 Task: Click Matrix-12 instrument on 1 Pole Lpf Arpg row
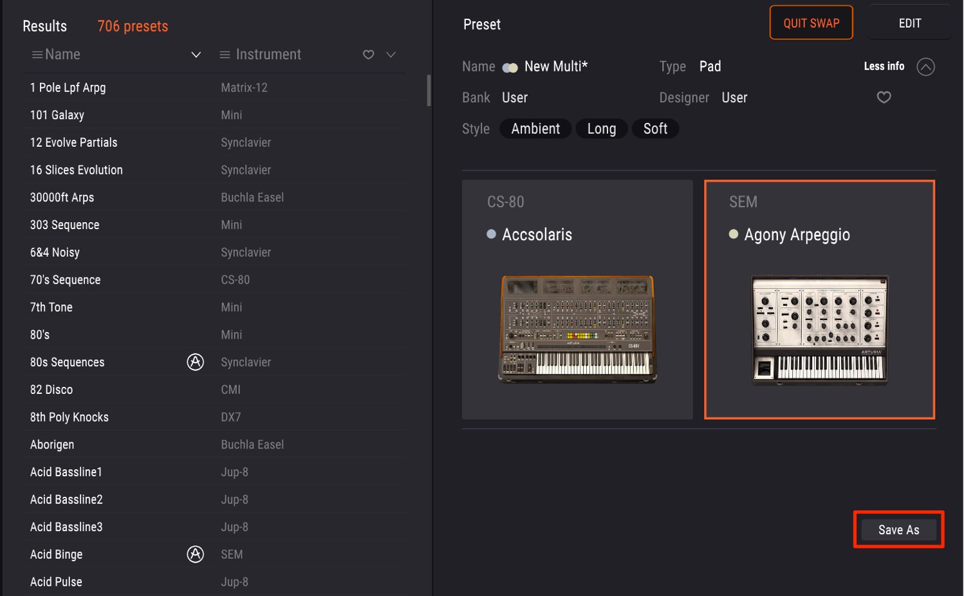click(244, 88)
